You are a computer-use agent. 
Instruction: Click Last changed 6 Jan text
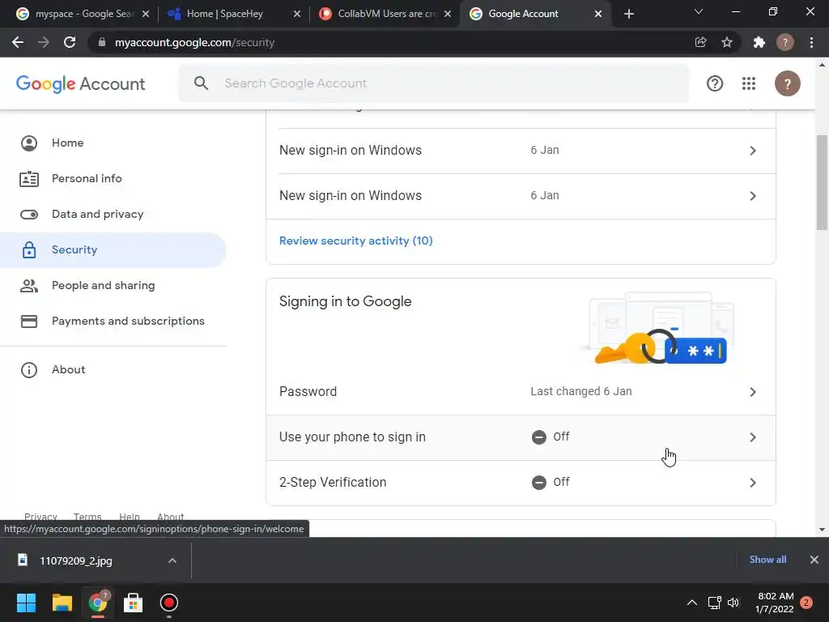coord(581,391)
